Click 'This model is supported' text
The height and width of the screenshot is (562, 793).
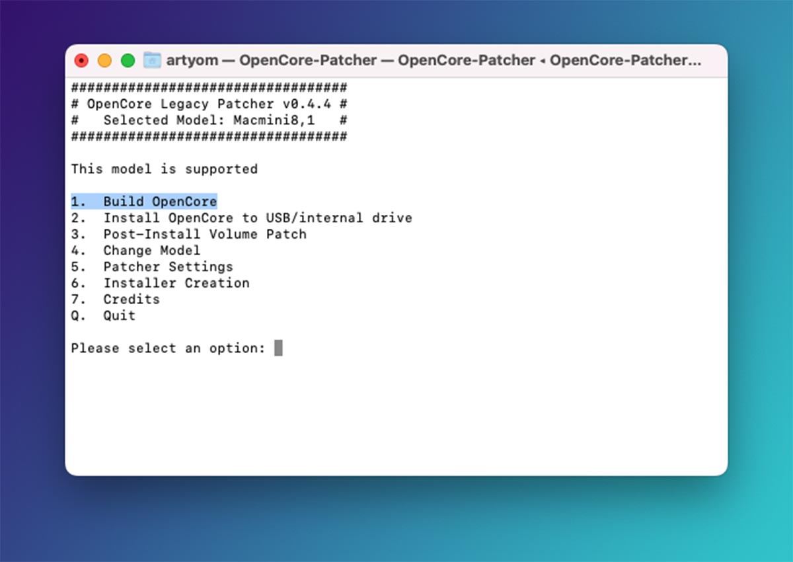pyautogui.click(x=164, y=169)
